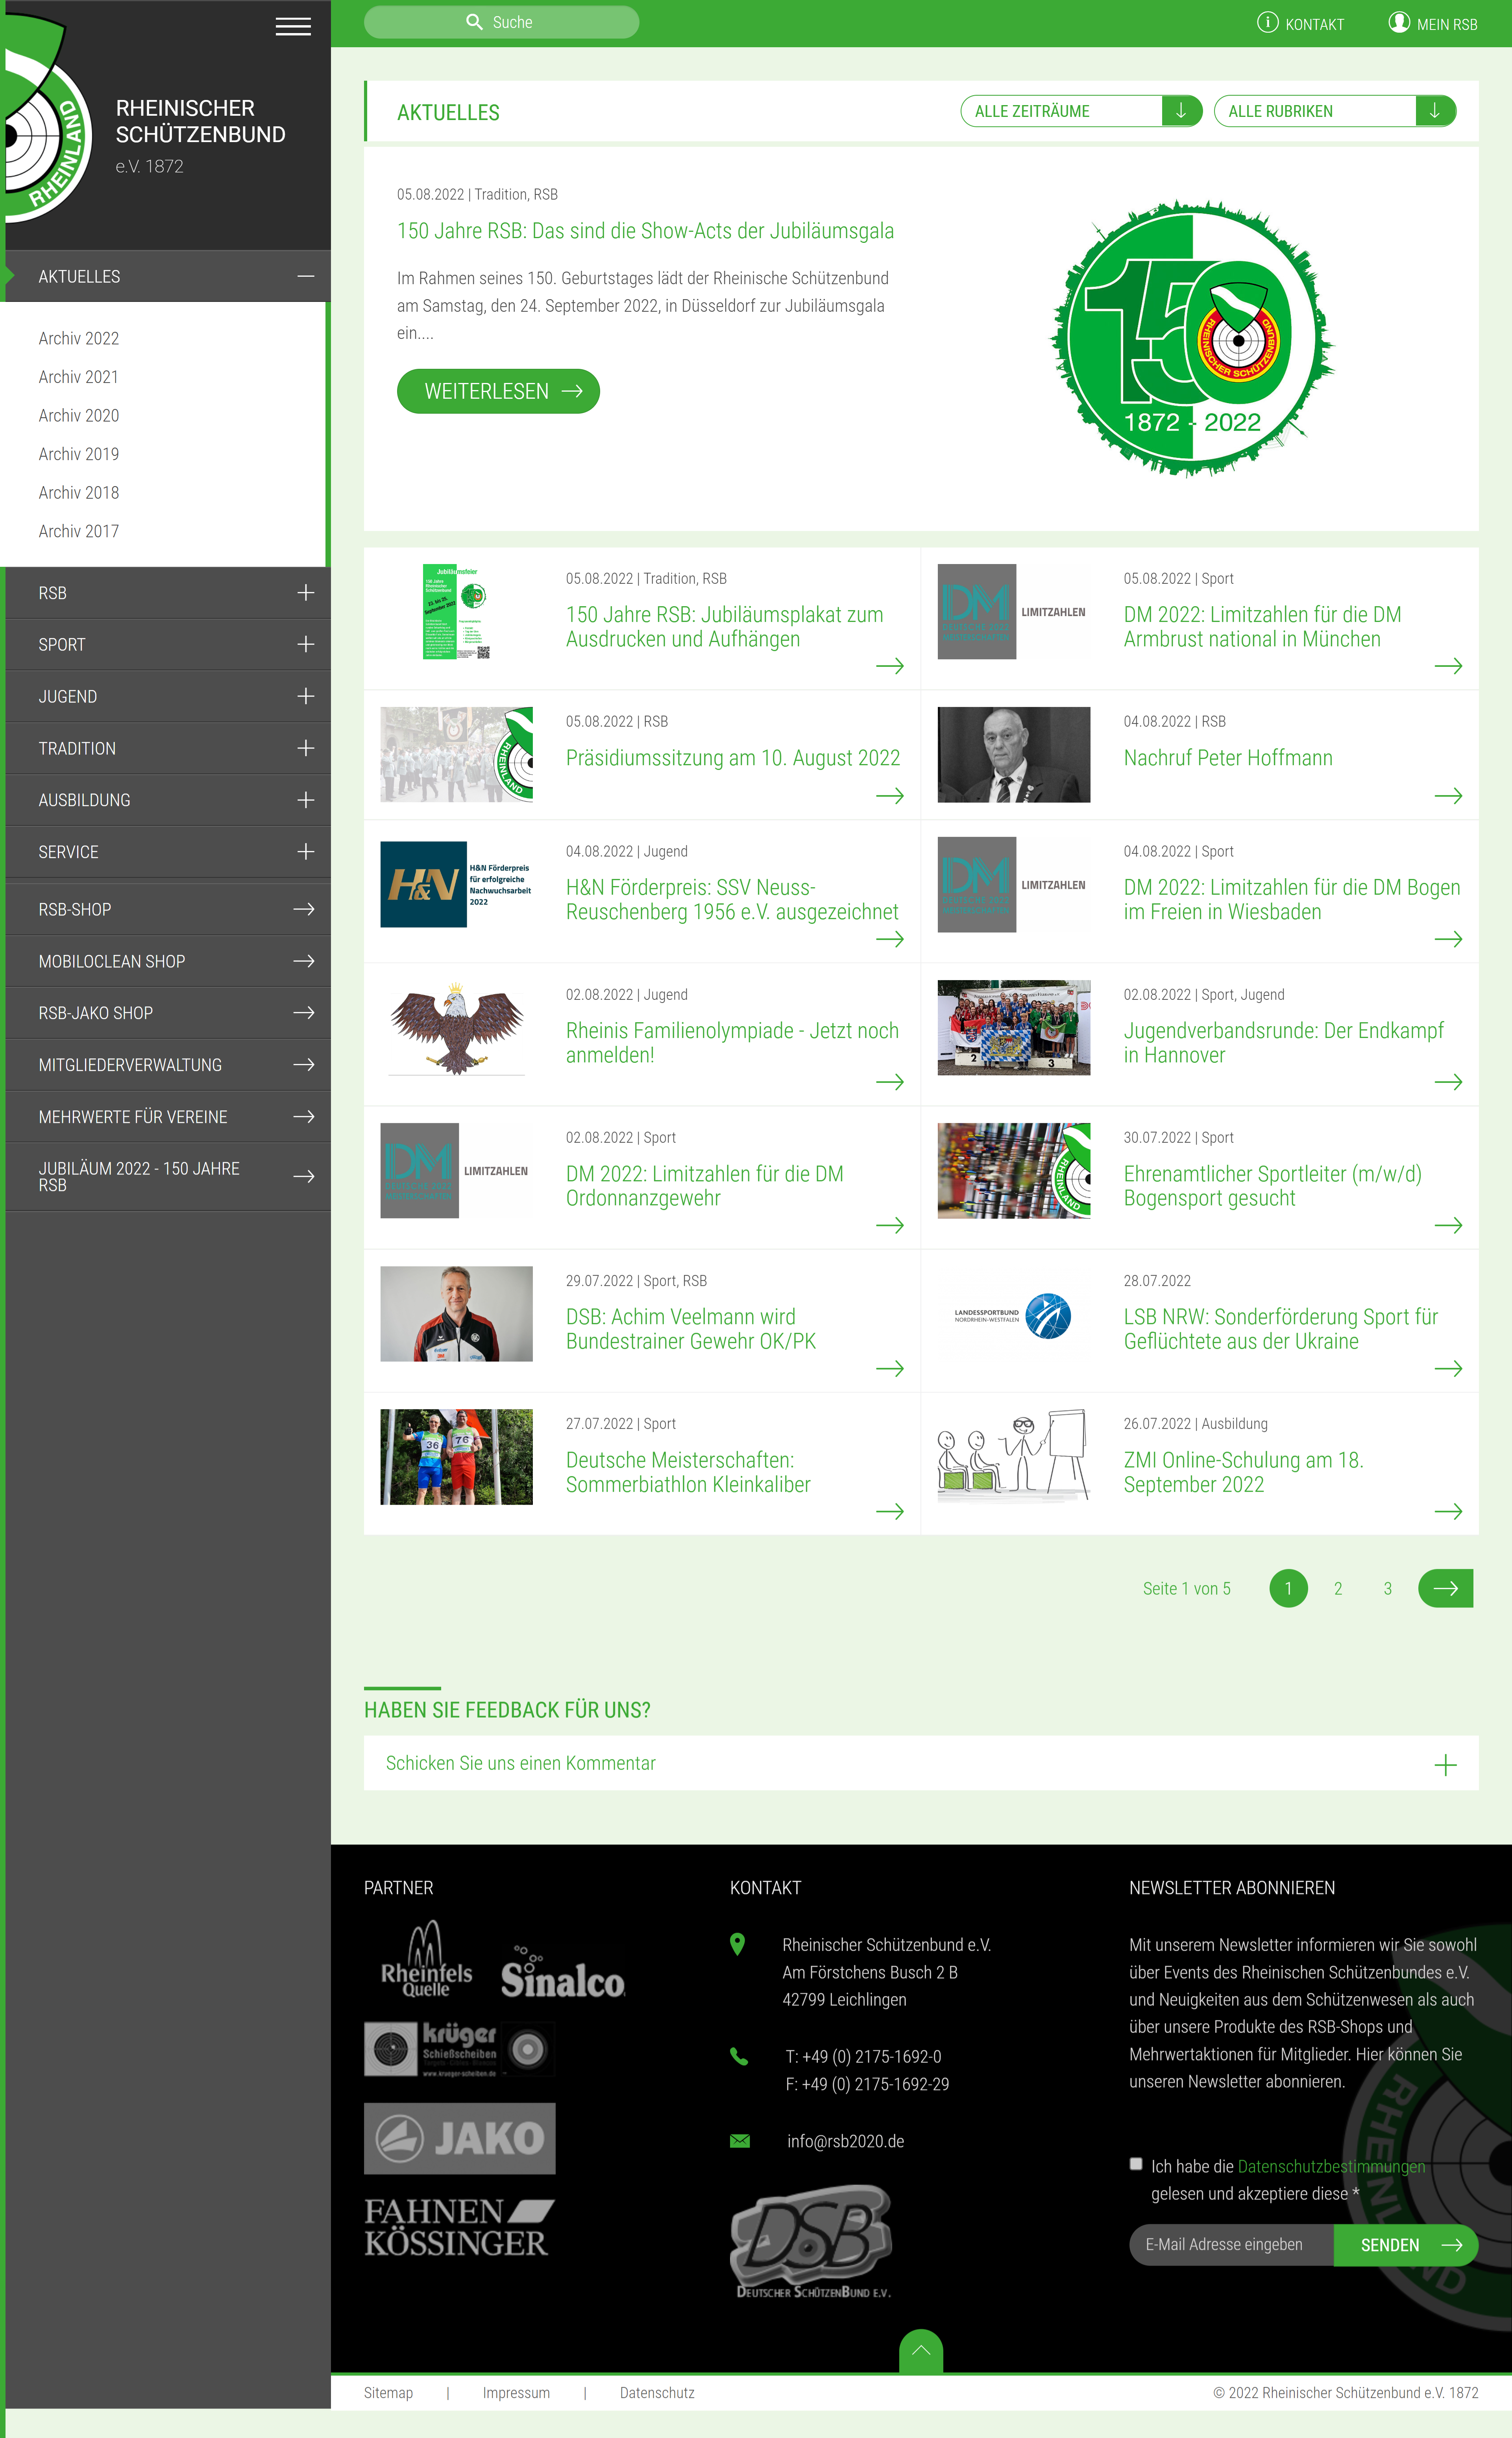
Task: Expand the Tradition menu section
Action: tap(306, 748)
